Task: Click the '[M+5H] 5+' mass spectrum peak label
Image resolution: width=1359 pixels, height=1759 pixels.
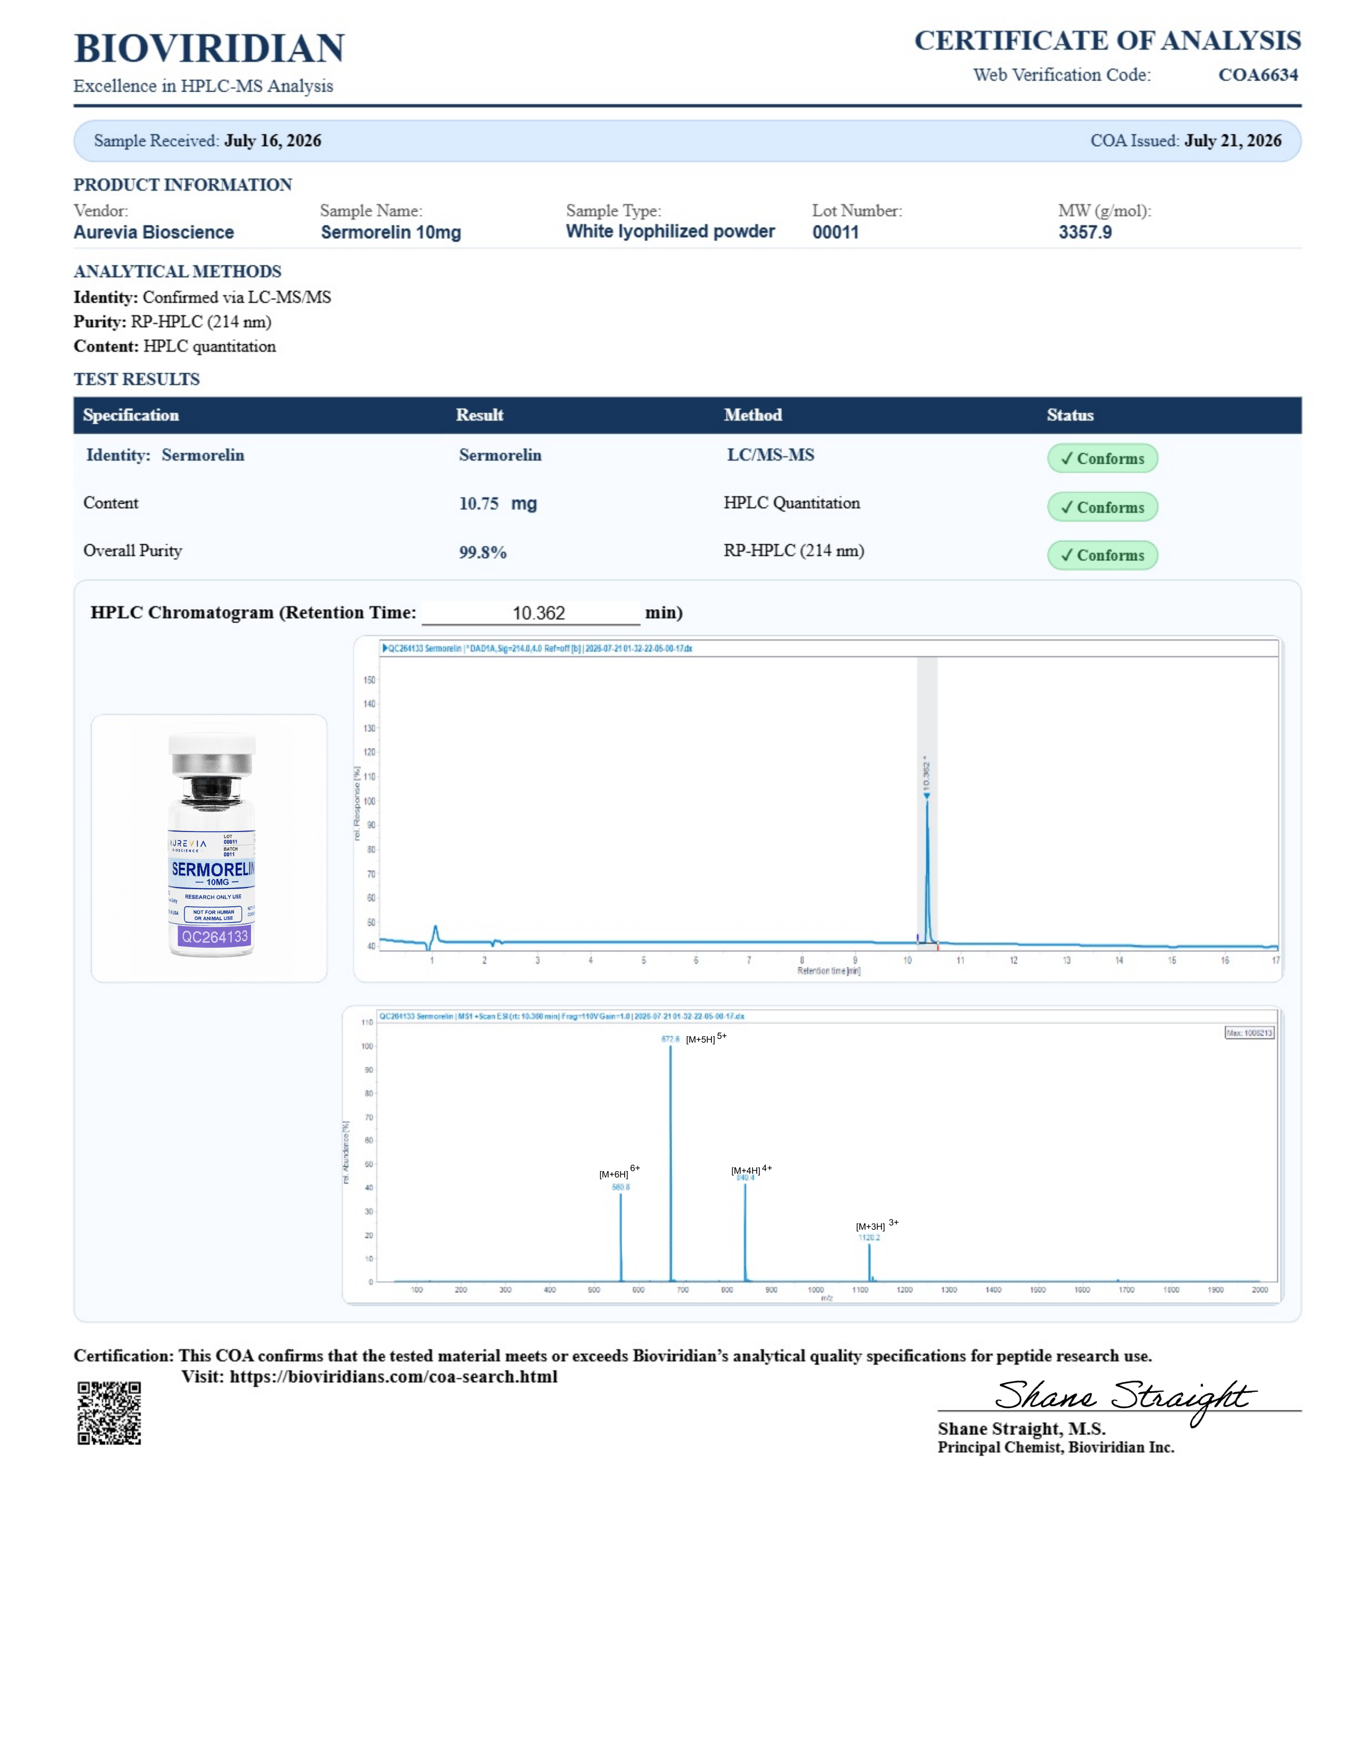Action: coord(706,1038)
